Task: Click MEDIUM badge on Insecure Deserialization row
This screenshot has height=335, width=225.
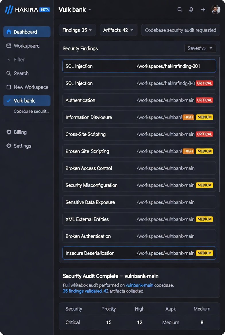Action: 204,253
